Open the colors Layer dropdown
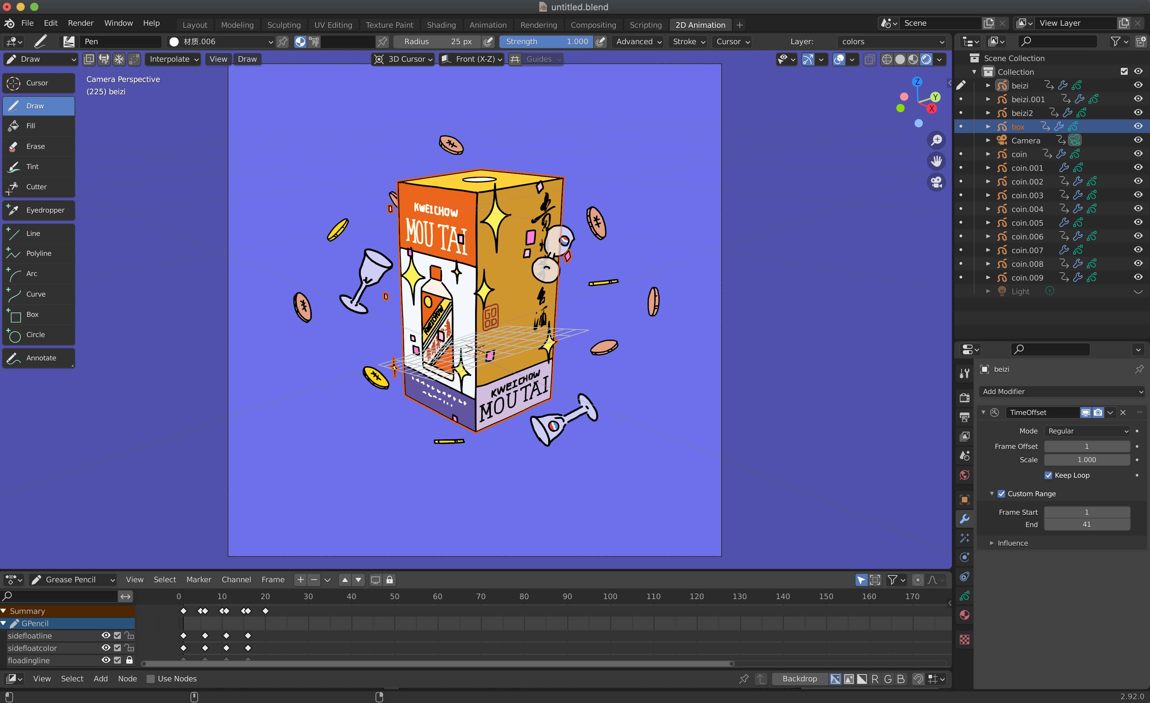Image resolution: width=1150 pixels, height=703 pixels. [x=892, y=41]
